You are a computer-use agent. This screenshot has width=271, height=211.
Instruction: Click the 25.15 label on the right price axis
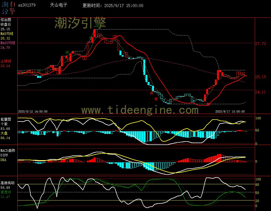[x=261, y=77]
